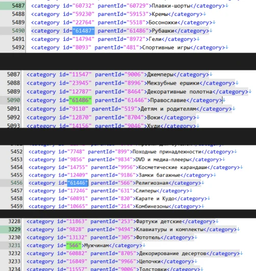The height and width of the screenshot is (271, 256).
Task: Click line number 5090
Action: tap(13, 100)
